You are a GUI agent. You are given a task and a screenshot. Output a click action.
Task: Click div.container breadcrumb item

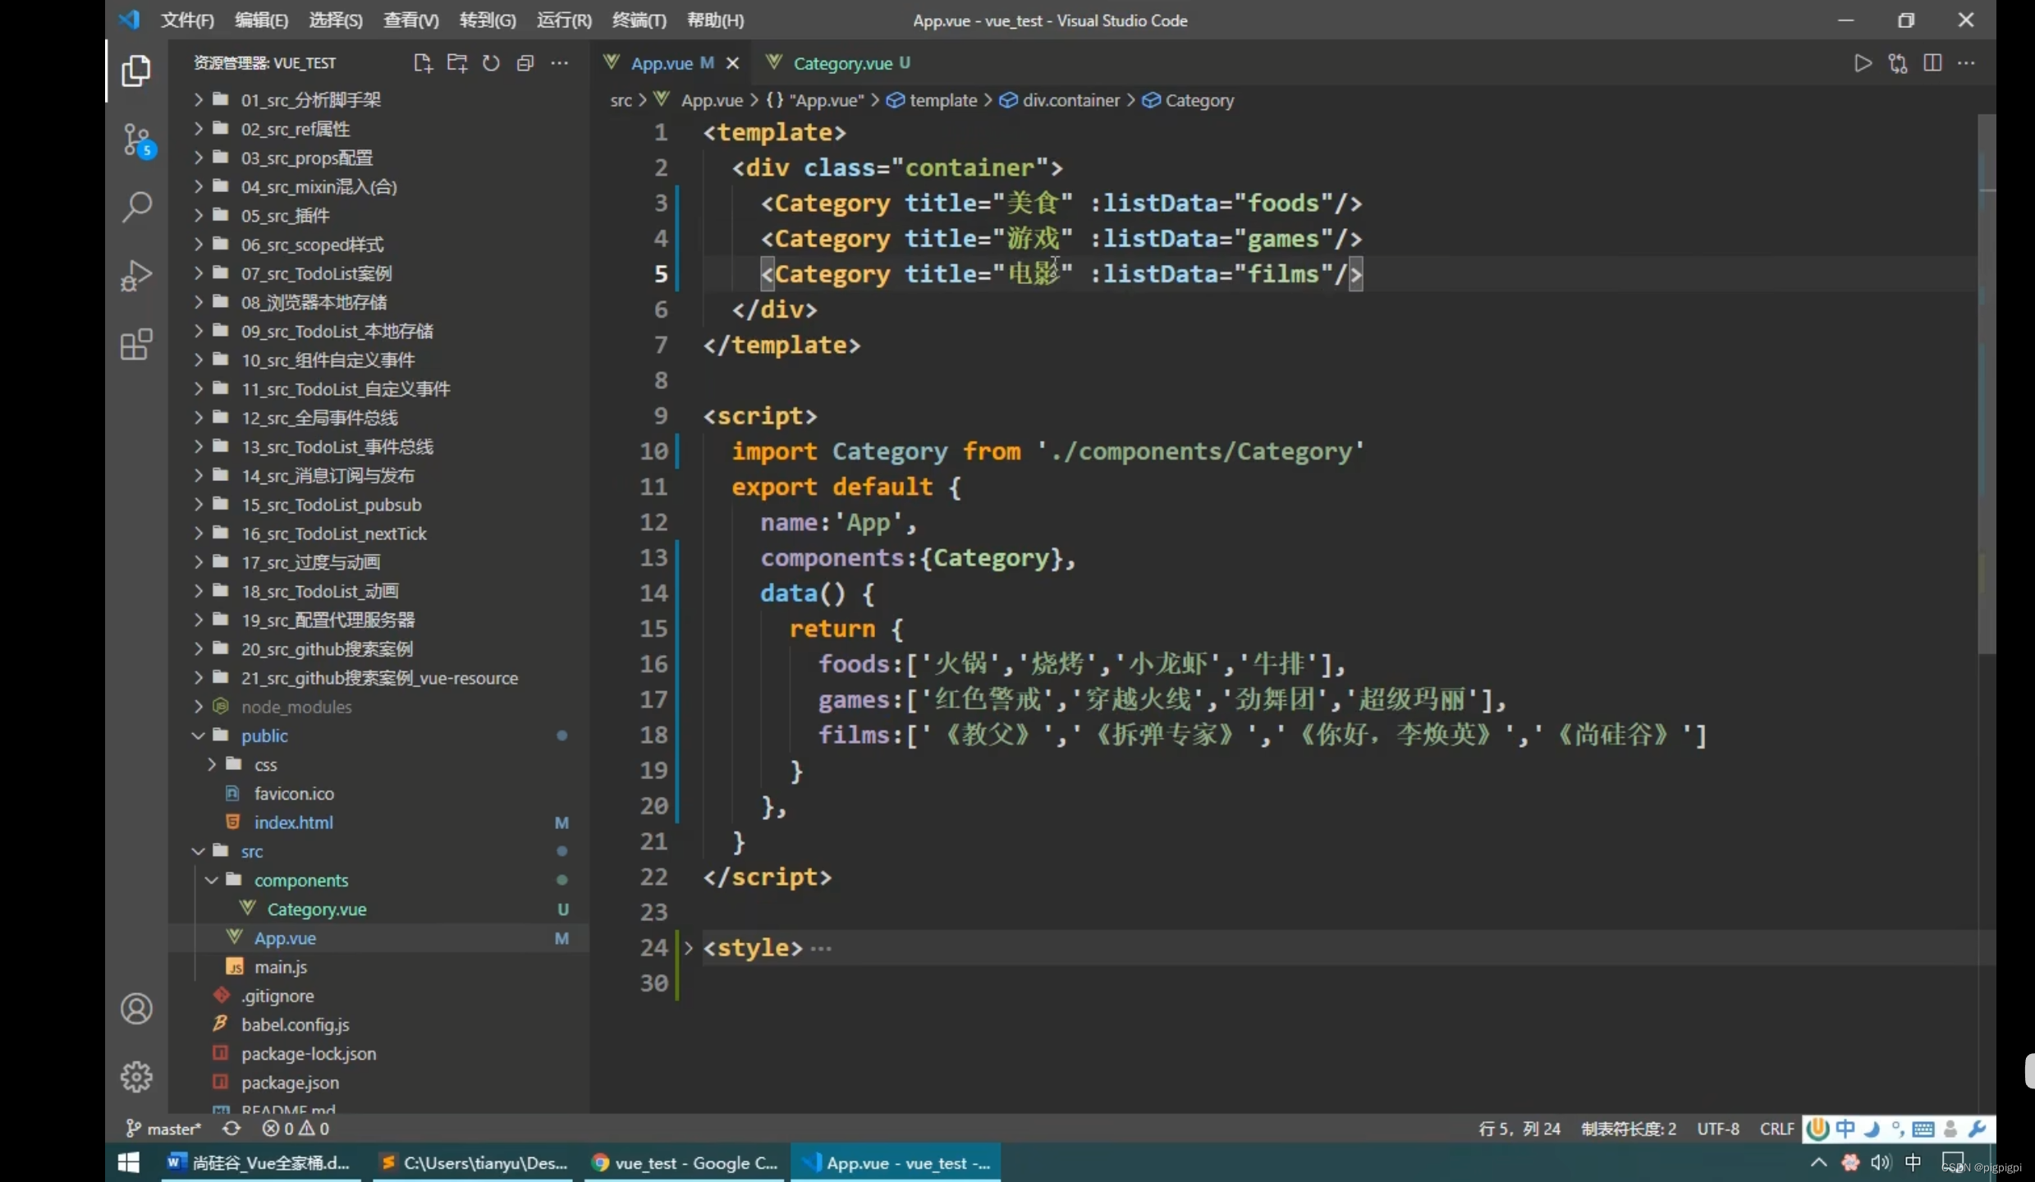1061,100
